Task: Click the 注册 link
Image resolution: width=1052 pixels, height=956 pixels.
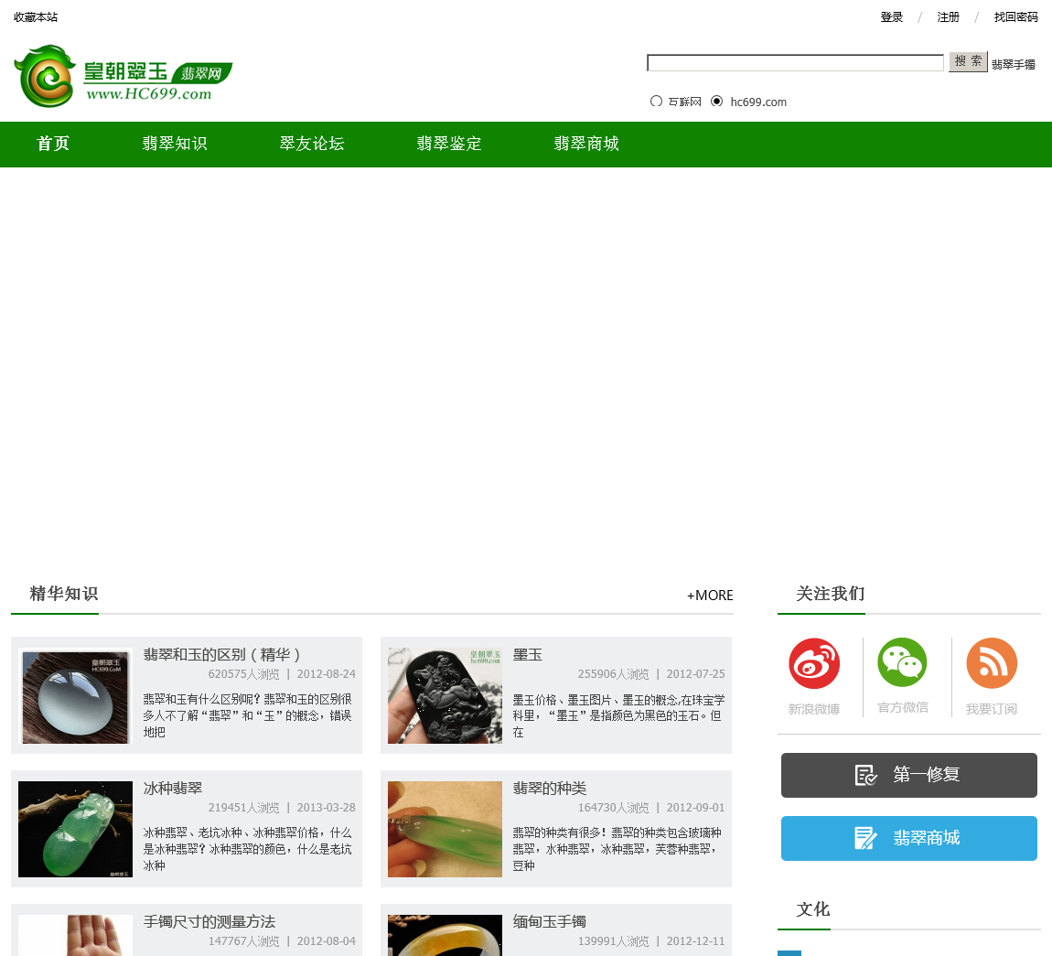Action: [x=948, y=17]
